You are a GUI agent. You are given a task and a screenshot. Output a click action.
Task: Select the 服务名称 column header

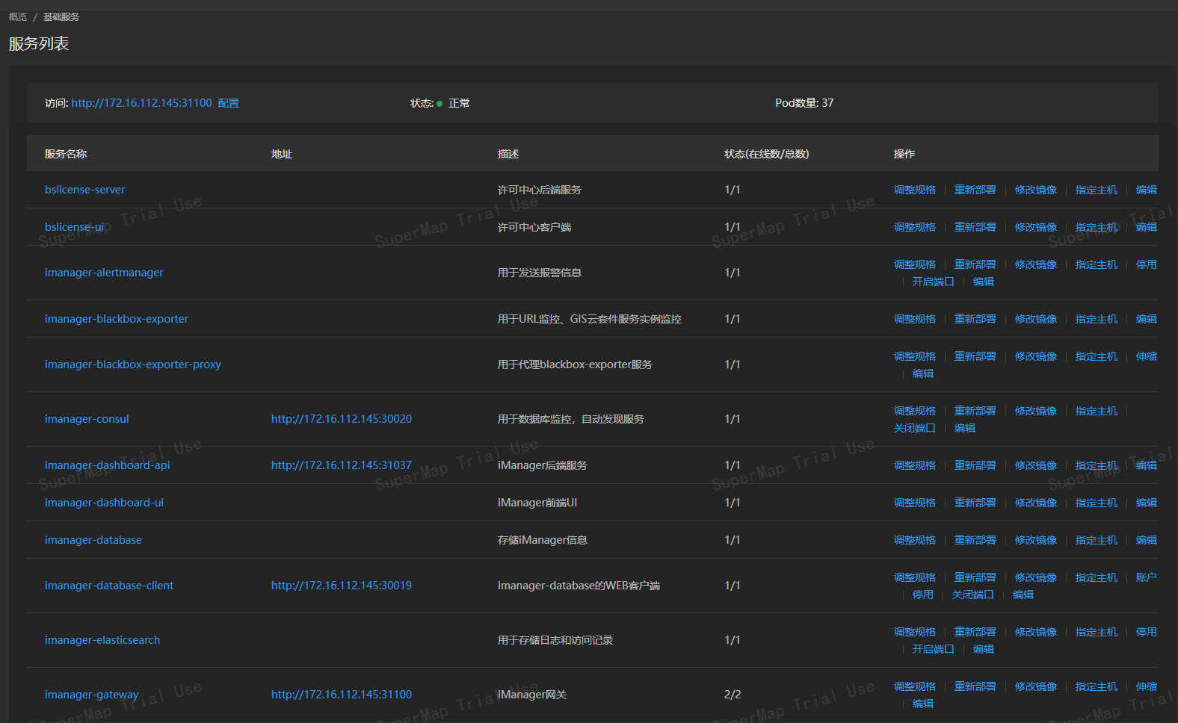pos(66,154)
